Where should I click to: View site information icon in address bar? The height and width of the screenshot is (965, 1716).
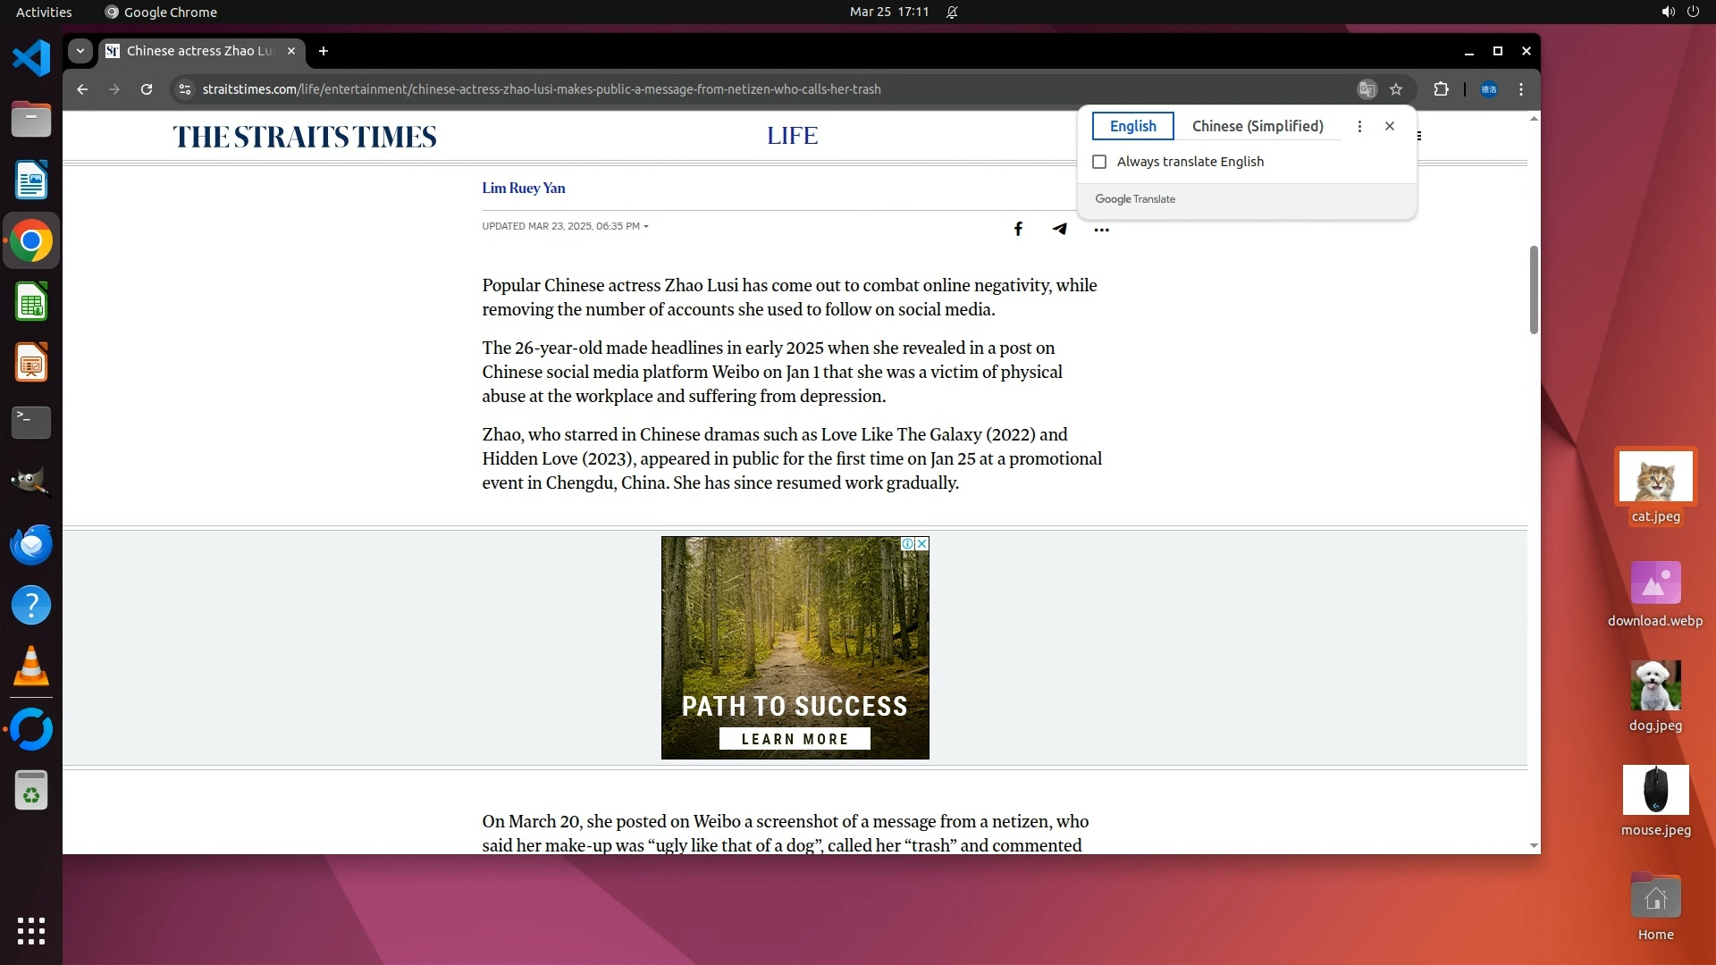pos(184,89)
